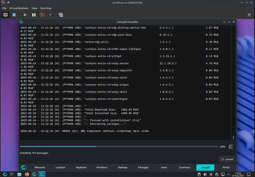This screenshot has width=255, height=177.
Task: Click the 38% progress percentage label
Action: 222,147
